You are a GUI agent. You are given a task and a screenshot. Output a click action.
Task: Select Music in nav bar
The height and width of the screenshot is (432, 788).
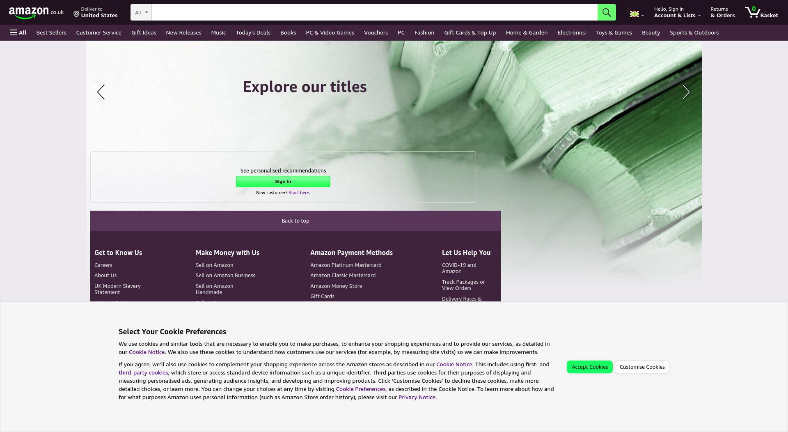(218, 32)
